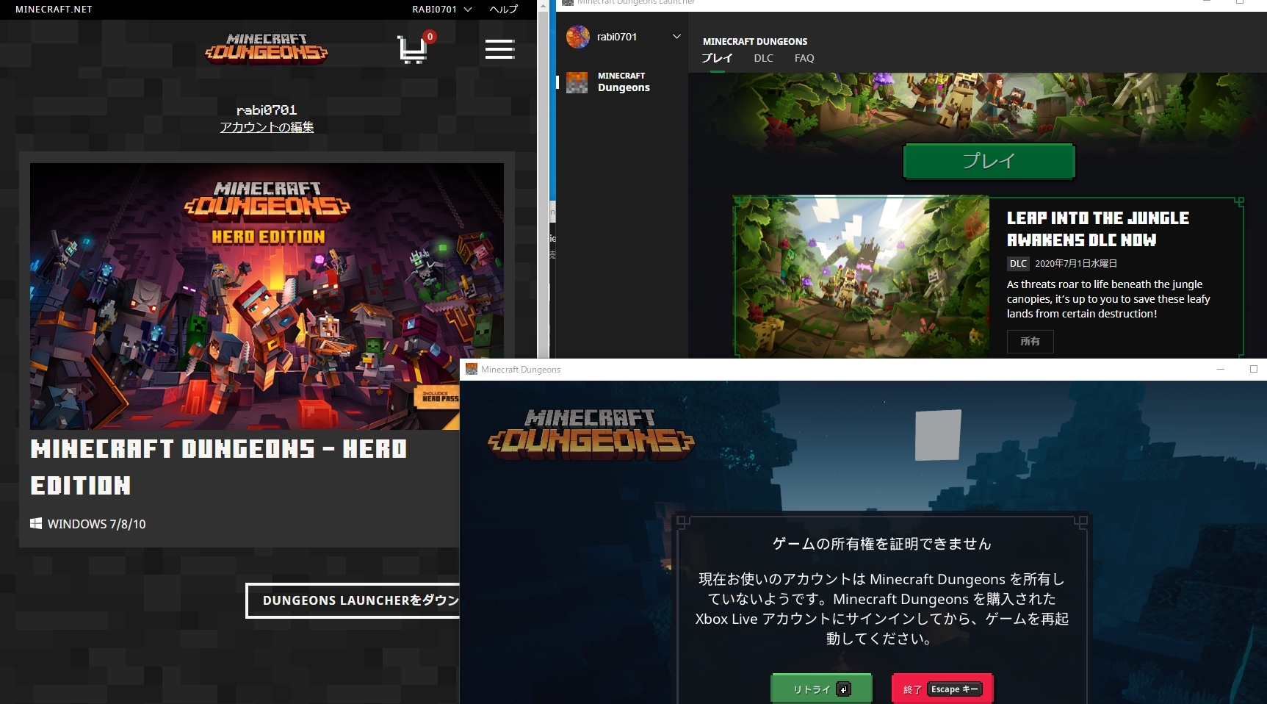This screenshot has width=1267, height=704.
Task: Click the Windows logo beside WINDOWS 7/8/10
Action: click(x=36, y=523)
